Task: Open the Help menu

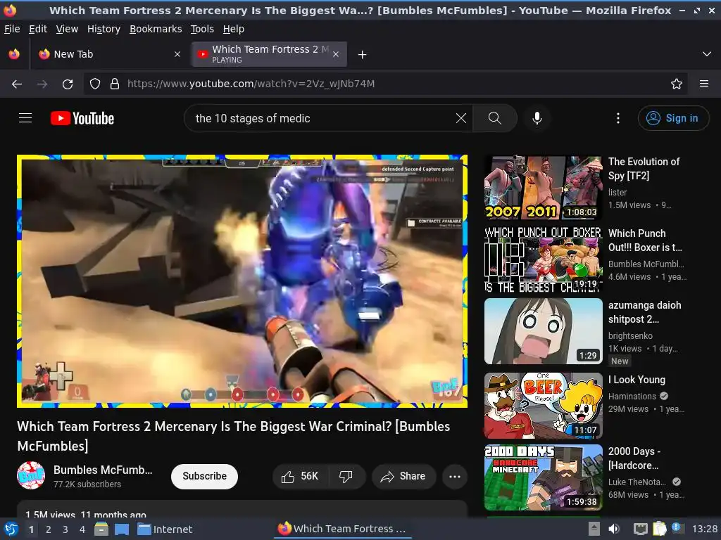Action: (234, 29)
